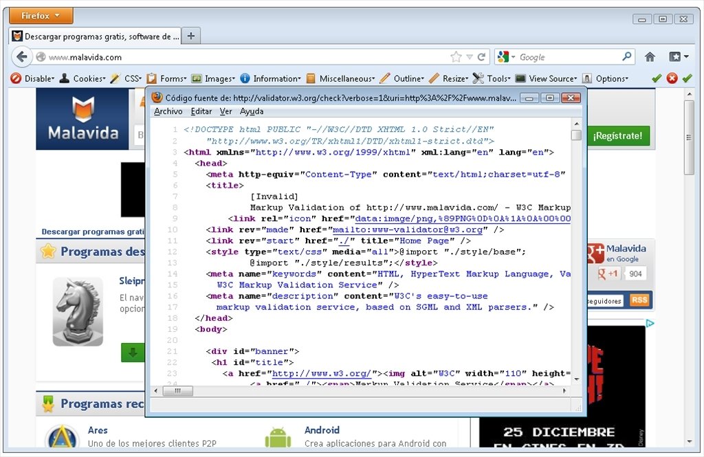Open Malavida en Google profile link
Image resolution: width=704 pixels, height=457 pixels.
(626, 253)
